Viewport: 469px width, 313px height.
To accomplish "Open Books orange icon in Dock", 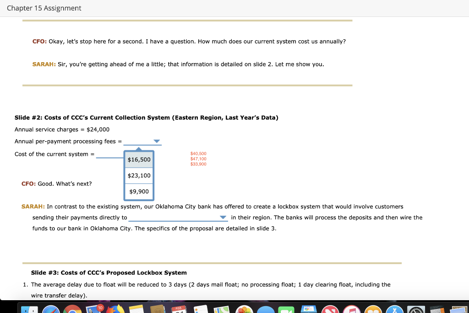I will click(x=373, y=309).
